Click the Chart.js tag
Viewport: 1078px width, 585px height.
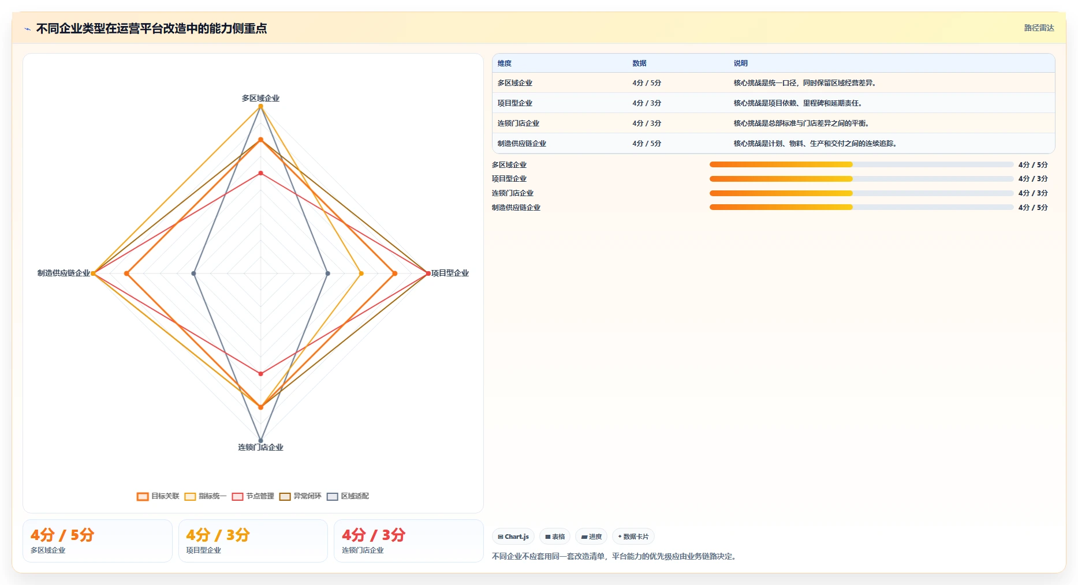point(513,537)
